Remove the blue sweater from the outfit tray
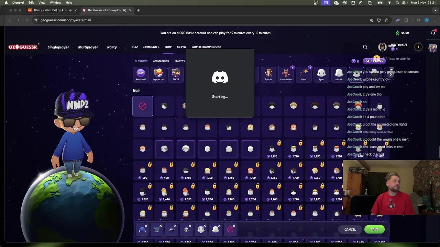Screen dimensions: 440x247 (146, 226)
